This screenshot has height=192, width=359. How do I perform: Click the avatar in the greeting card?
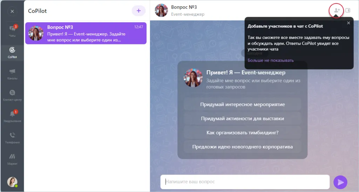(x=193, y=78)
